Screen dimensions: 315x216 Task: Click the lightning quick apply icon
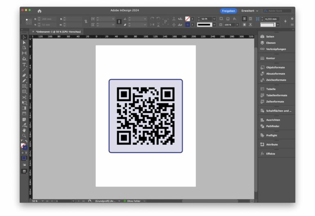click(x=285, y=21)
